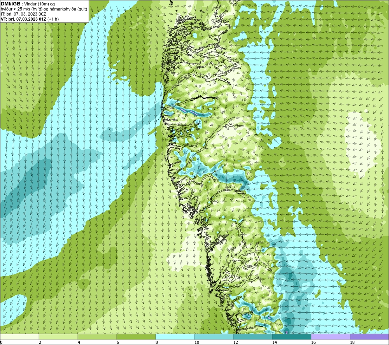This screenshot has height=345, width=389.
Task: Click the 8–10 m/s light cyan swatch
Action: tap(175, 336)
